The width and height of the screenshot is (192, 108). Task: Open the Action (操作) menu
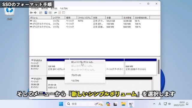[x=45, y=8]
